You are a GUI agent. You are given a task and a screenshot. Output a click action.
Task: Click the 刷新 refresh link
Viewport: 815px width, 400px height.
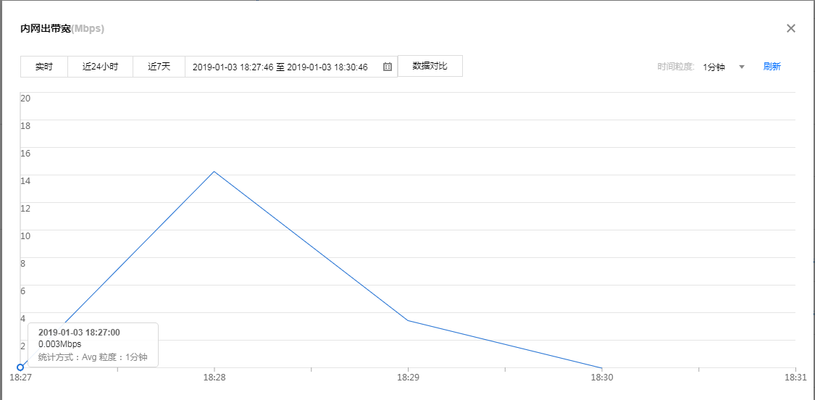[x=772, y=67]
